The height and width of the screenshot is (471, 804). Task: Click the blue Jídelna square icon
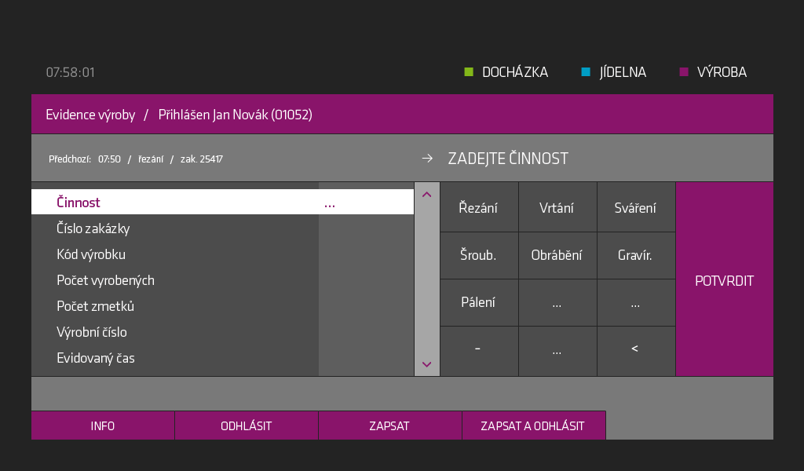tap(586, 71)
